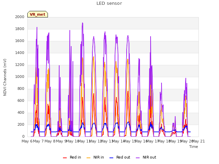
Task: Click the NDVI Channels (mV) axis title
Action: pos(5,77)
